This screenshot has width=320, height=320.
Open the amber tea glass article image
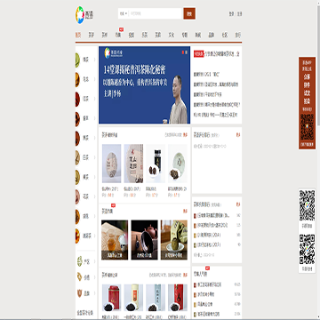(115, 240)
